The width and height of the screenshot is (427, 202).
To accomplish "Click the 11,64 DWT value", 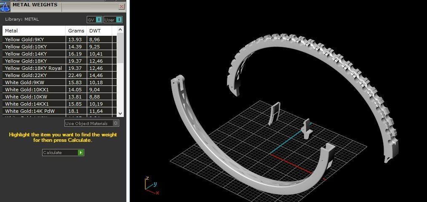I will (96, 111).
